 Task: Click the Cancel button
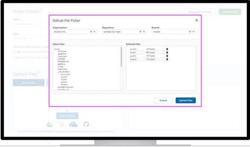point(163,100)
